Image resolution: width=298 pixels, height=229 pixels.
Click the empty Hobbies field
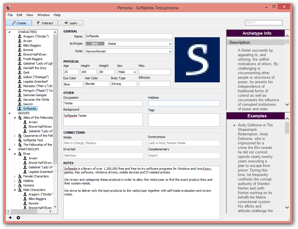point(184,103)
